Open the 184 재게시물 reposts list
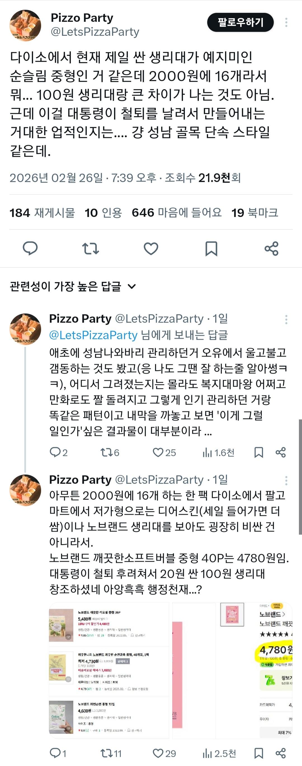This screenshot has height=766, width=302. pyautogui.click(x=42, y=213)
